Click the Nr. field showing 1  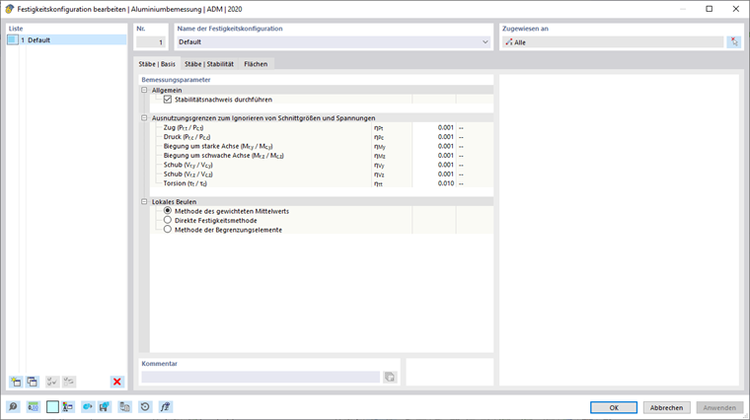tap(151, 42)
